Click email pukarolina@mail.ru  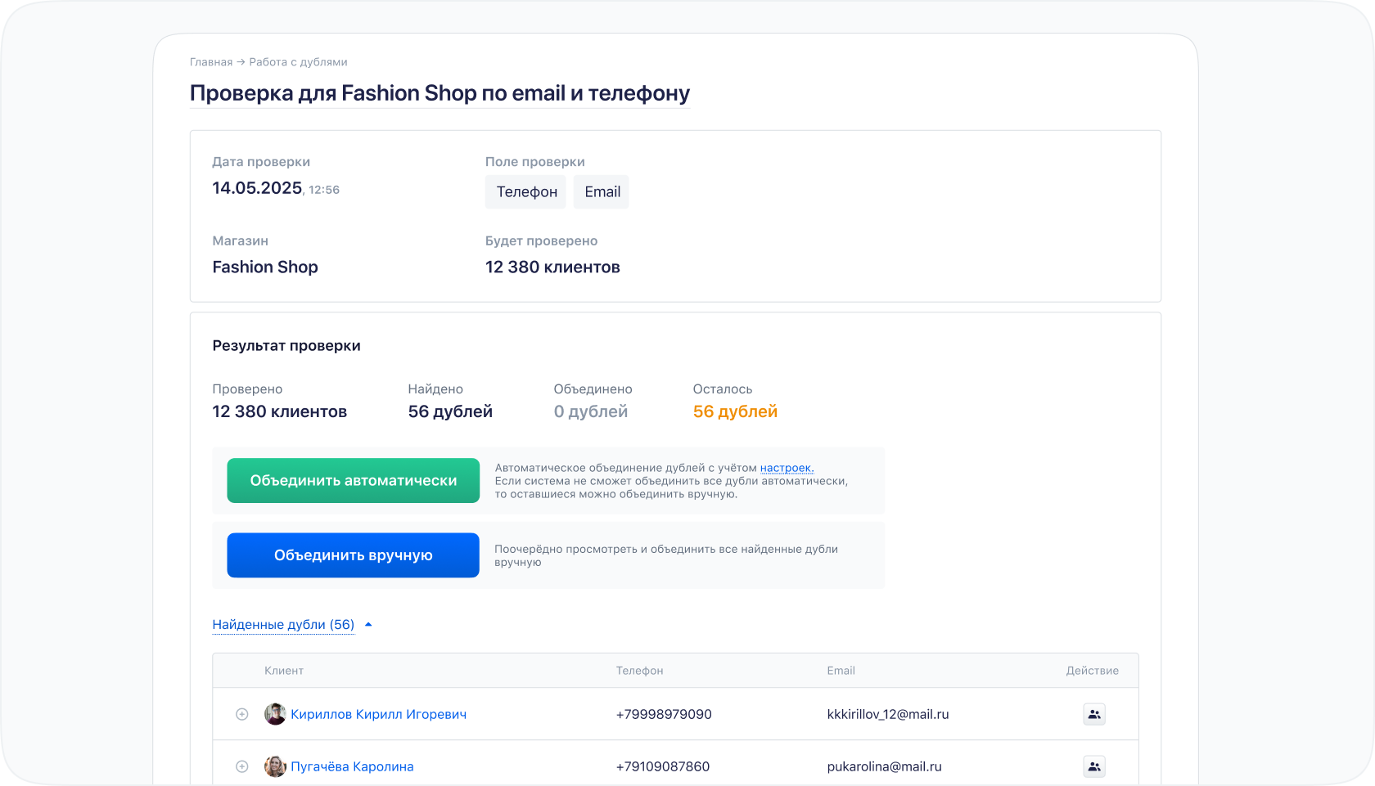coord(884,766)
